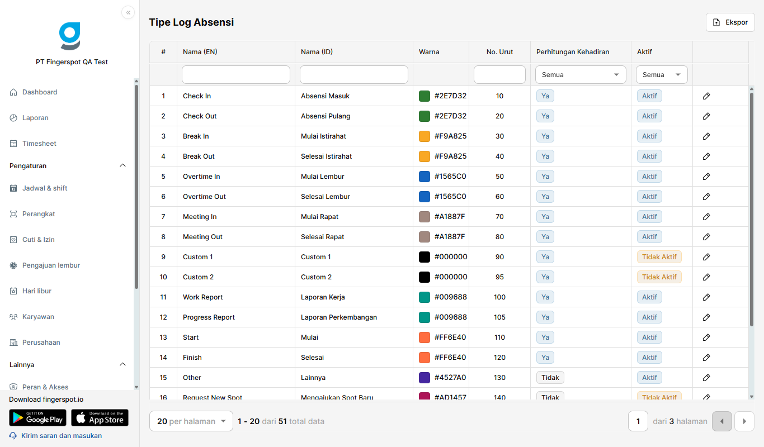Go to the Cuti & Izin page
This screenshot has height=447, width=764.
38,240
